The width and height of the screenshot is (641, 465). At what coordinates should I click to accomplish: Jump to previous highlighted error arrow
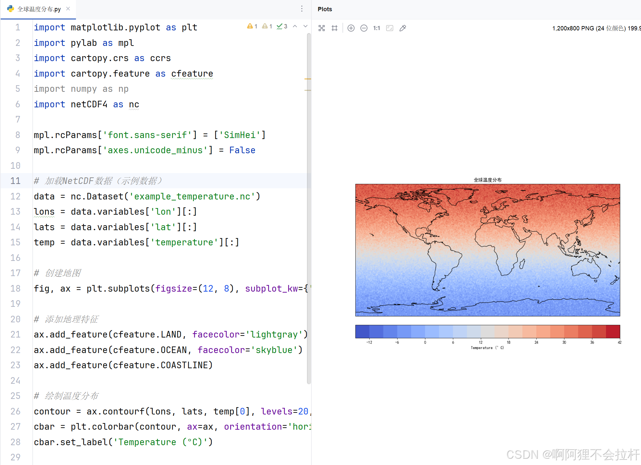[295, 26]
